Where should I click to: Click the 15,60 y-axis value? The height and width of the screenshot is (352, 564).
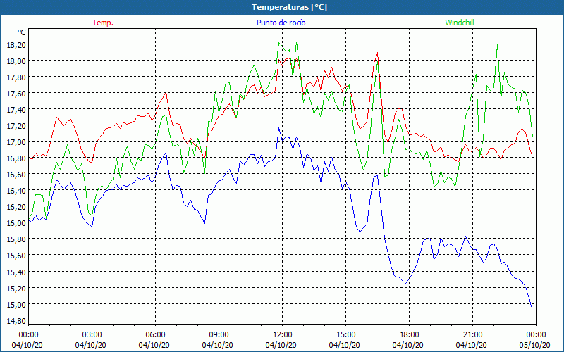16,255
